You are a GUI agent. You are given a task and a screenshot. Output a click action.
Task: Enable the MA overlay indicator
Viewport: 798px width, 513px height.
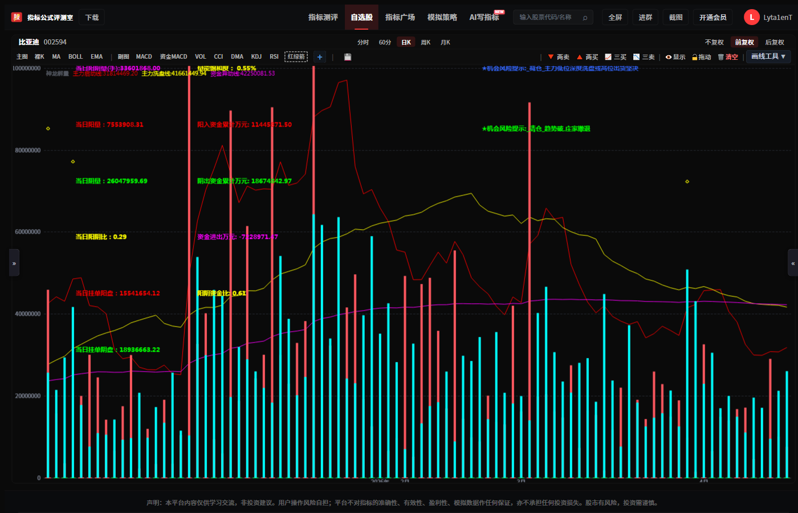[x=56, y=57]
